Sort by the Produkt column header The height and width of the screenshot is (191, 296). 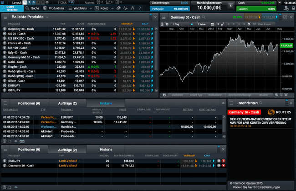point(14,24)
